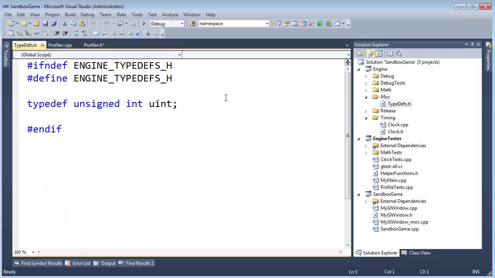Click View Class Diagram icon in Solution Explorer
495x278 pixels.
point(399,54)
